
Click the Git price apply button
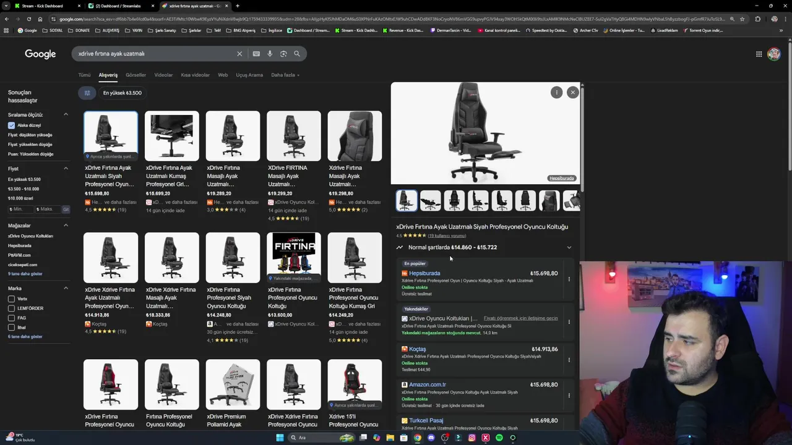point(66,209)
